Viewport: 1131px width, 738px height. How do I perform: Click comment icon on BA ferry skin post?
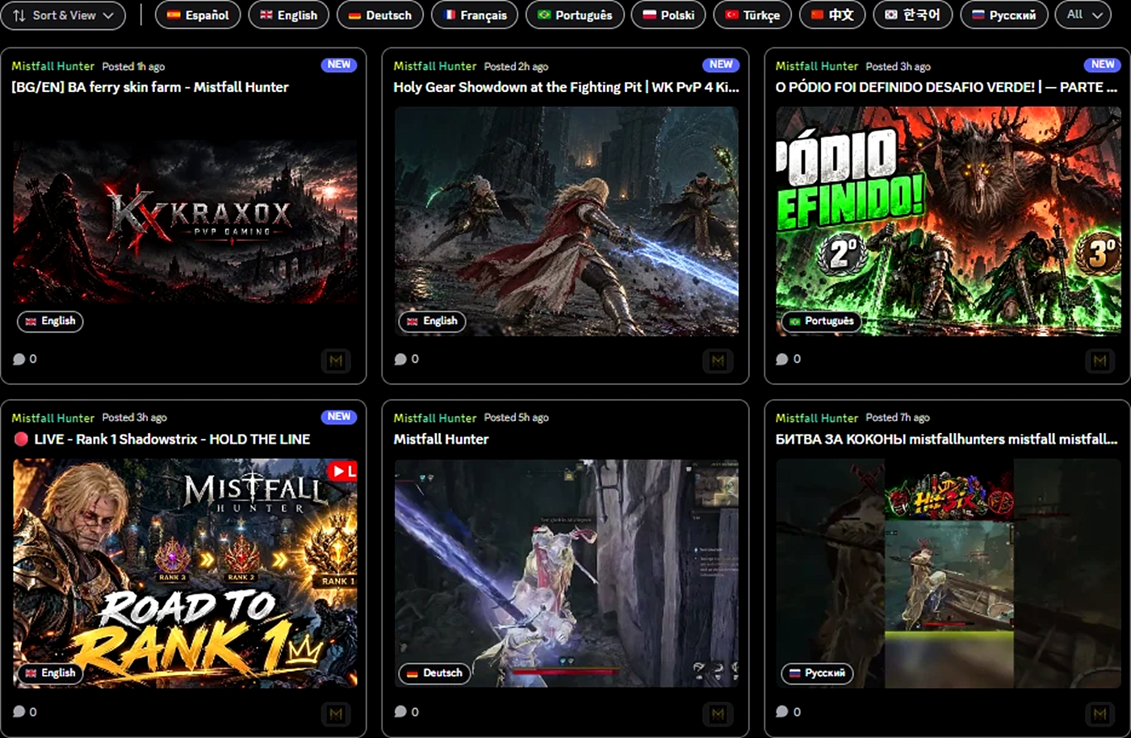coord(19,360)
